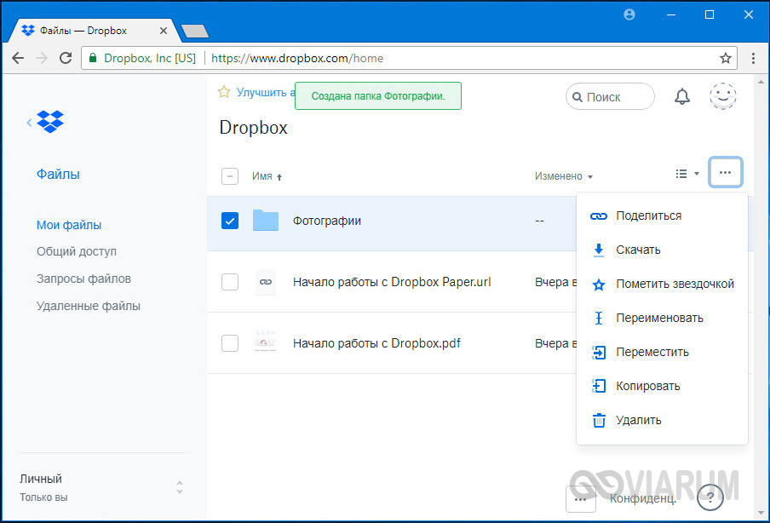Open the Конфиденц. privacy link

(643, 498)
